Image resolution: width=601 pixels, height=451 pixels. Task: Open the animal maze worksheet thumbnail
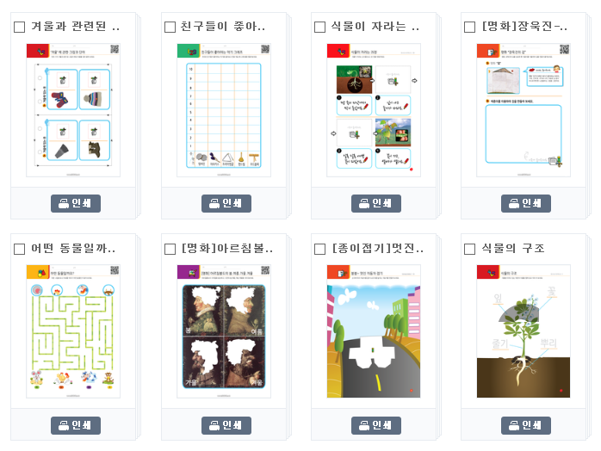point(73,331)
